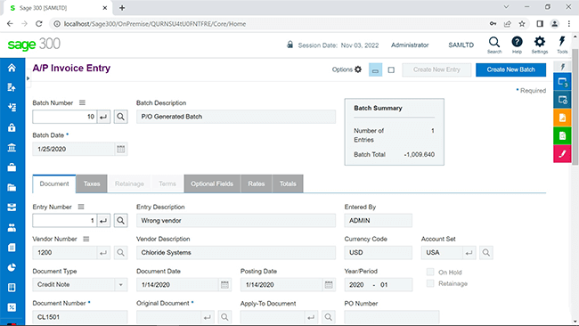579x326 pixels.
Task: Switch to the compact window-view icon
Action: tap(375, 69)
